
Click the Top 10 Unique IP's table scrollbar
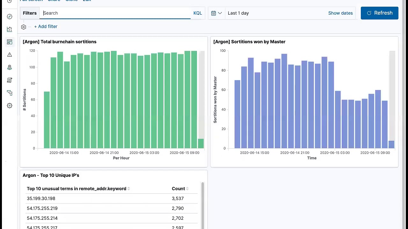coord(202,204)
